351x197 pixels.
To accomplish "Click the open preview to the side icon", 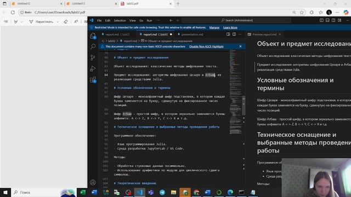I will [228, 34].
